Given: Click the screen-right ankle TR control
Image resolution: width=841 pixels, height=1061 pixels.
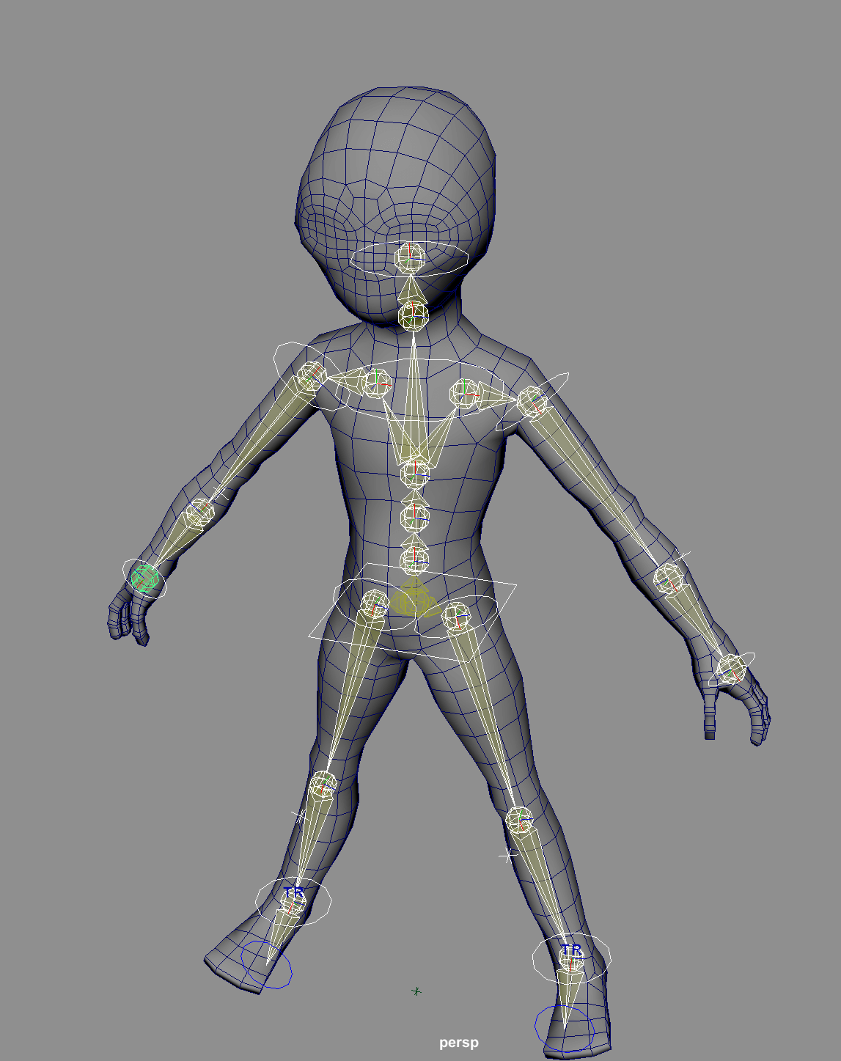Looking at the screenshot, I should pos(571,951).
